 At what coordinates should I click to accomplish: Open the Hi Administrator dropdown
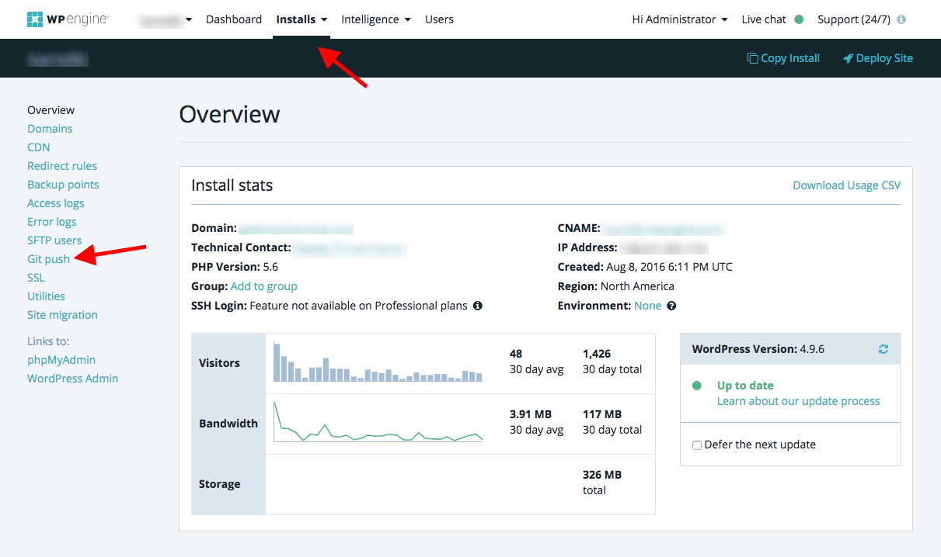point(680,19)
